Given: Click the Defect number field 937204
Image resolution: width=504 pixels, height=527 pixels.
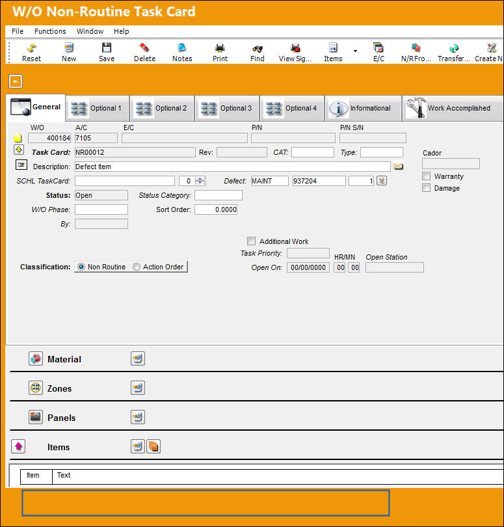Looking at the screenshot, I should pos(319,181).
